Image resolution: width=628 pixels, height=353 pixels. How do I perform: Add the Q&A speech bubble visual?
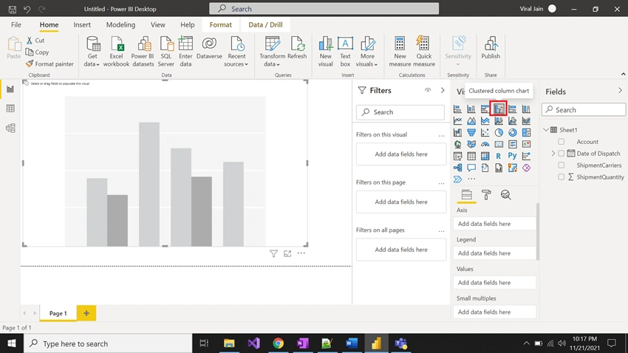point(471,168)
